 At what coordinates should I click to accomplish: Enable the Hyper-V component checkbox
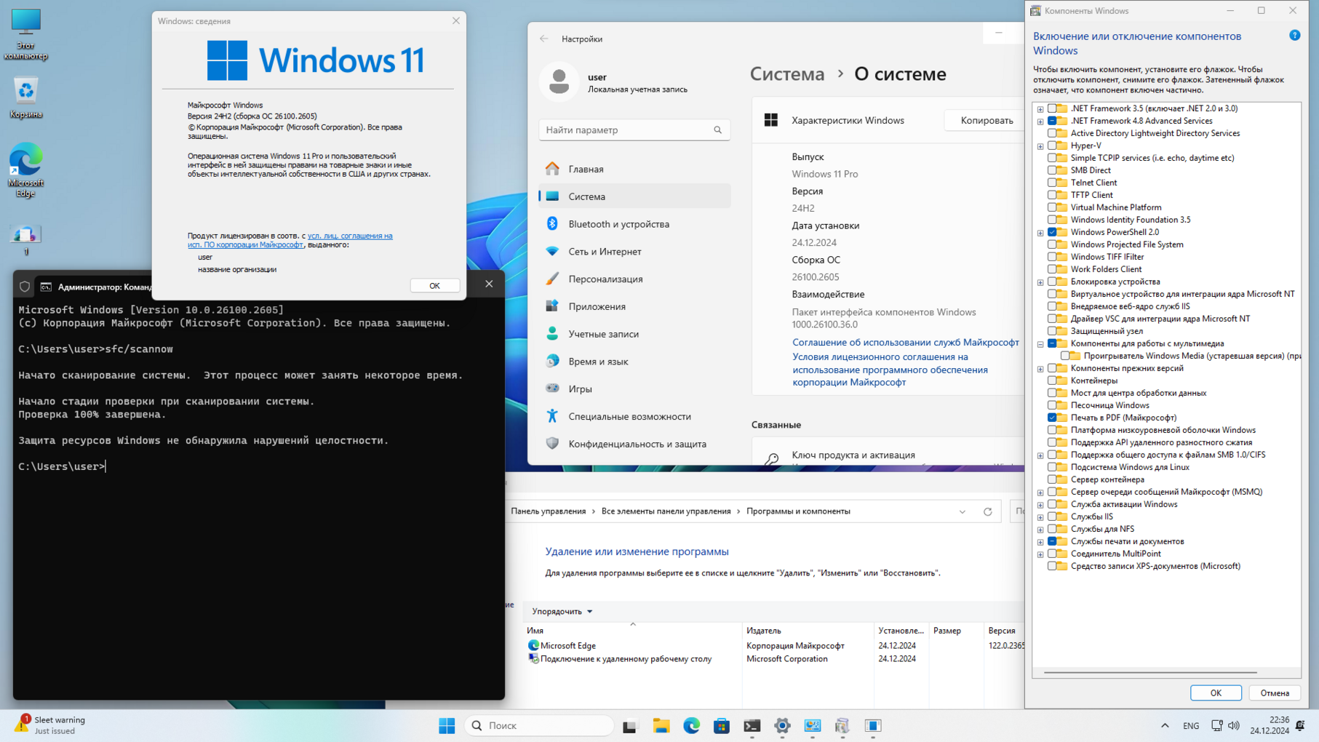pos(1052,145)
